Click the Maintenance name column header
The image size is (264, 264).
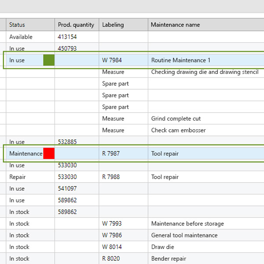coord(175,25)
